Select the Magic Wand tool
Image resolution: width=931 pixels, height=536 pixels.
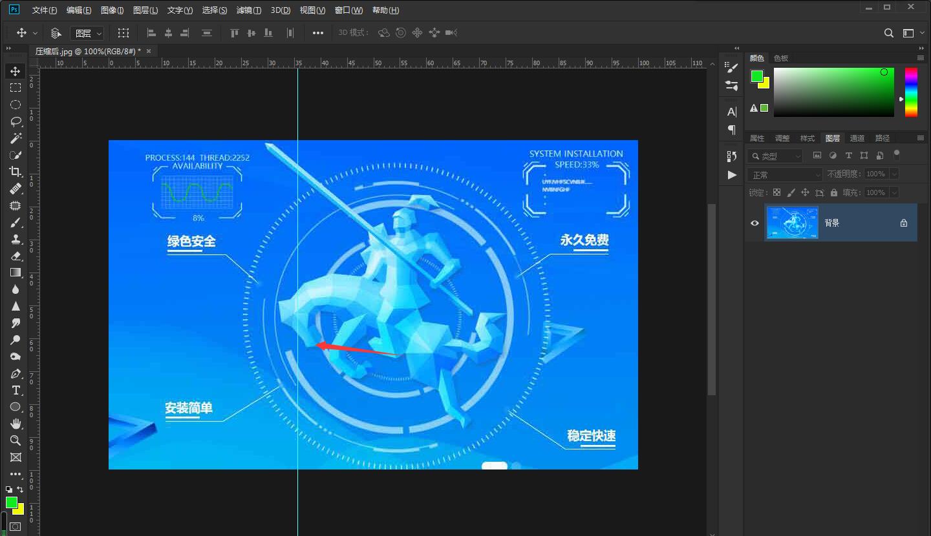point(16,138)
